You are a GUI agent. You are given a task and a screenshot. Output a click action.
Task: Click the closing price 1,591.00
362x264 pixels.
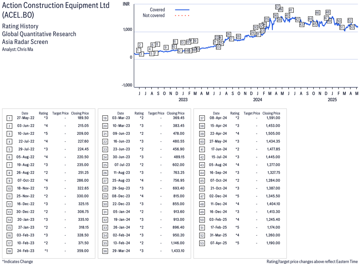pyautogui.click(x=273, y=118)
